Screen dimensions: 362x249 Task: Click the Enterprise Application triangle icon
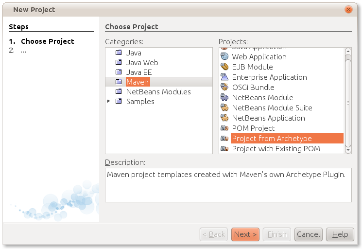[x=224, y=77]
